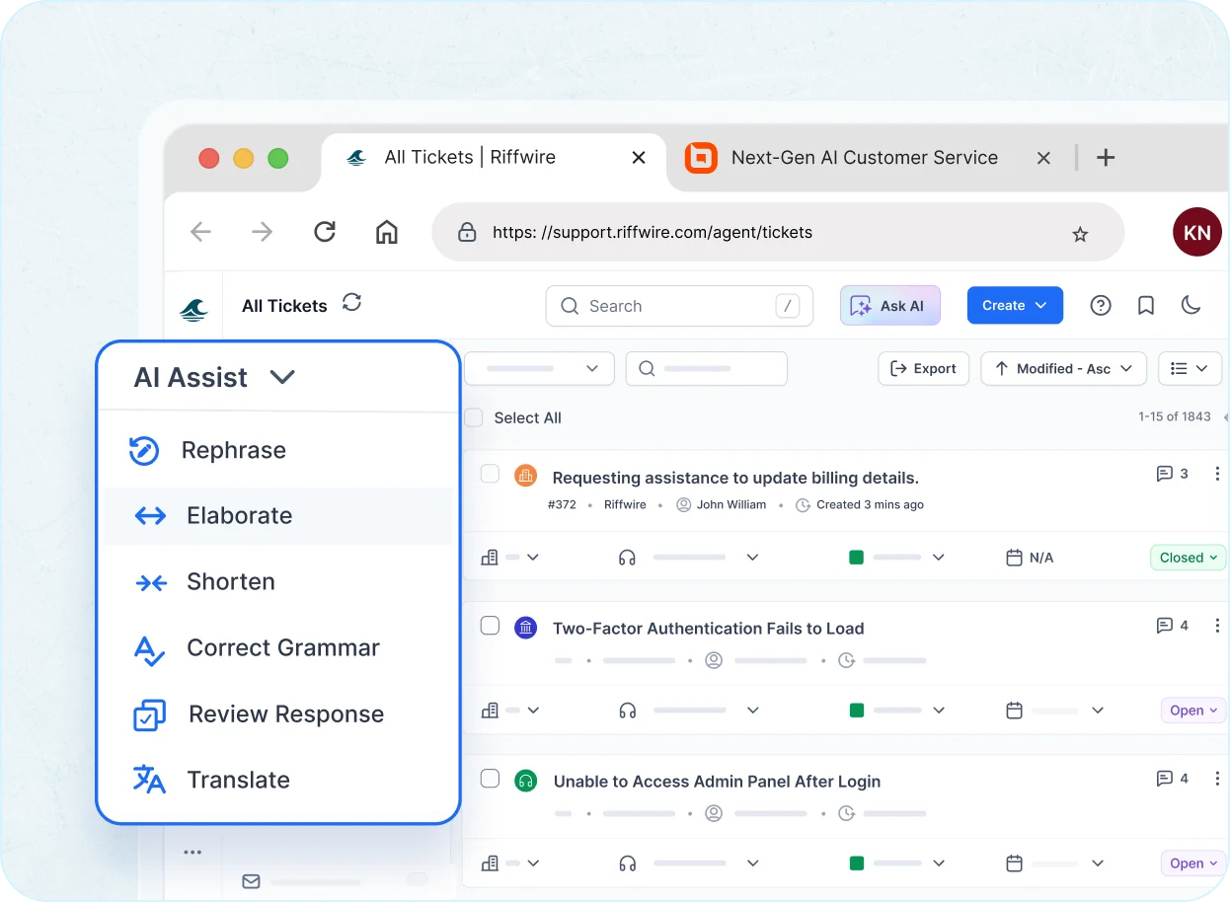Select Elaborate in AI Assist menu
Image resolution: width=1230 pixels, height=902 pixels.
point(278,516)
